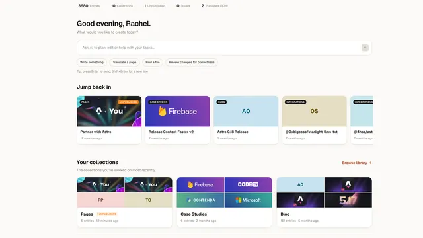Click the 5.17 tile in Blog collection
Screen dimensions: 423x238
[x=348, y=200]
